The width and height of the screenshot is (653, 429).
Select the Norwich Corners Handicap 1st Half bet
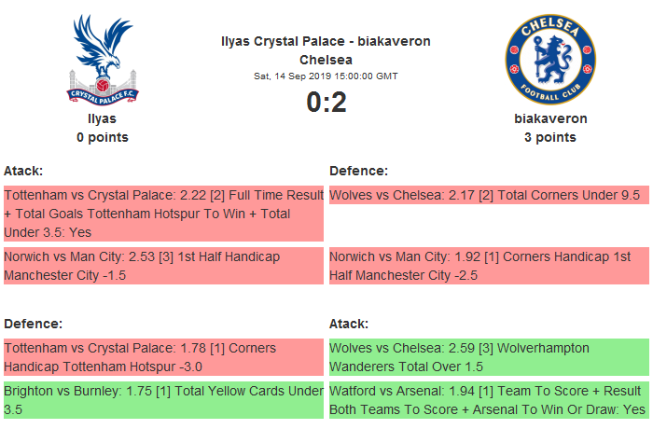coord(489,266)
